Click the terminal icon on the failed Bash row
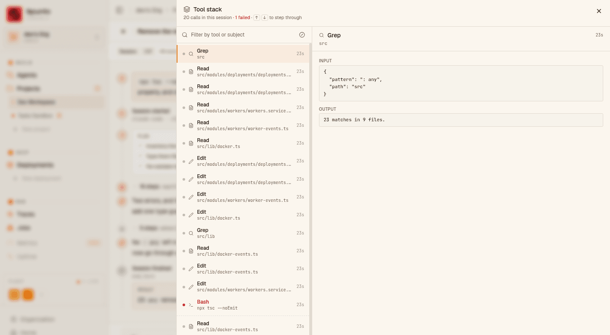This screenshot has height=335, width=610. 191,305
